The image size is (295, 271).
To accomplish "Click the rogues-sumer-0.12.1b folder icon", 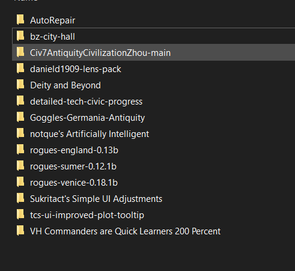I will (20, 166).
